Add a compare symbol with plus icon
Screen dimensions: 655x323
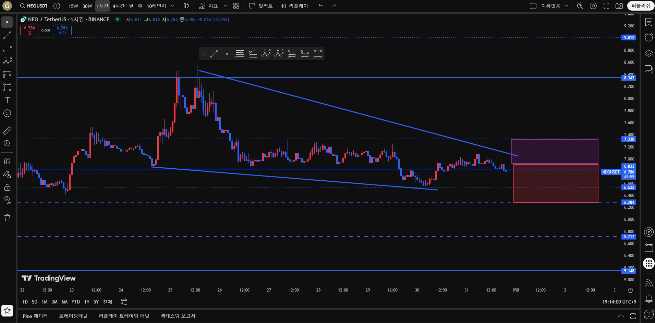point(57,6)
